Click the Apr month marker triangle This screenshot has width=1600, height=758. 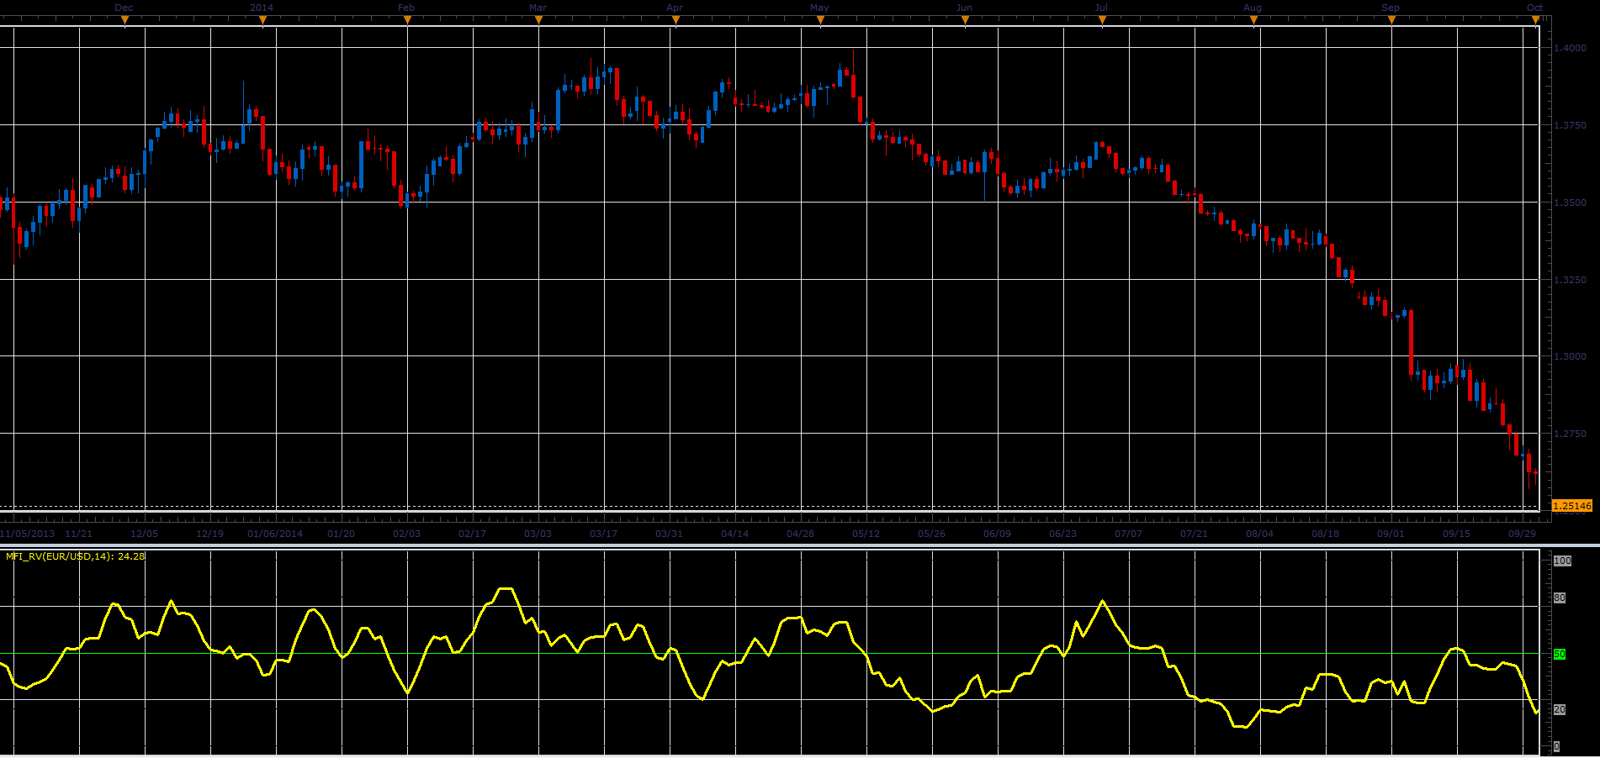tap(675, 22)
